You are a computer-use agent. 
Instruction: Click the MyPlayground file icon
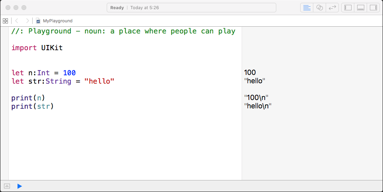click(38, 21)
